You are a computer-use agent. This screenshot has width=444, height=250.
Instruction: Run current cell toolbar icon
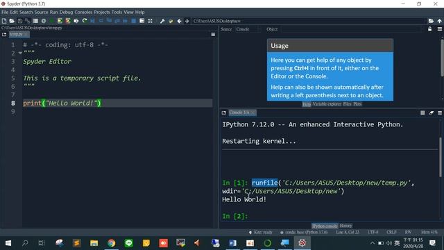pos(60,21)
